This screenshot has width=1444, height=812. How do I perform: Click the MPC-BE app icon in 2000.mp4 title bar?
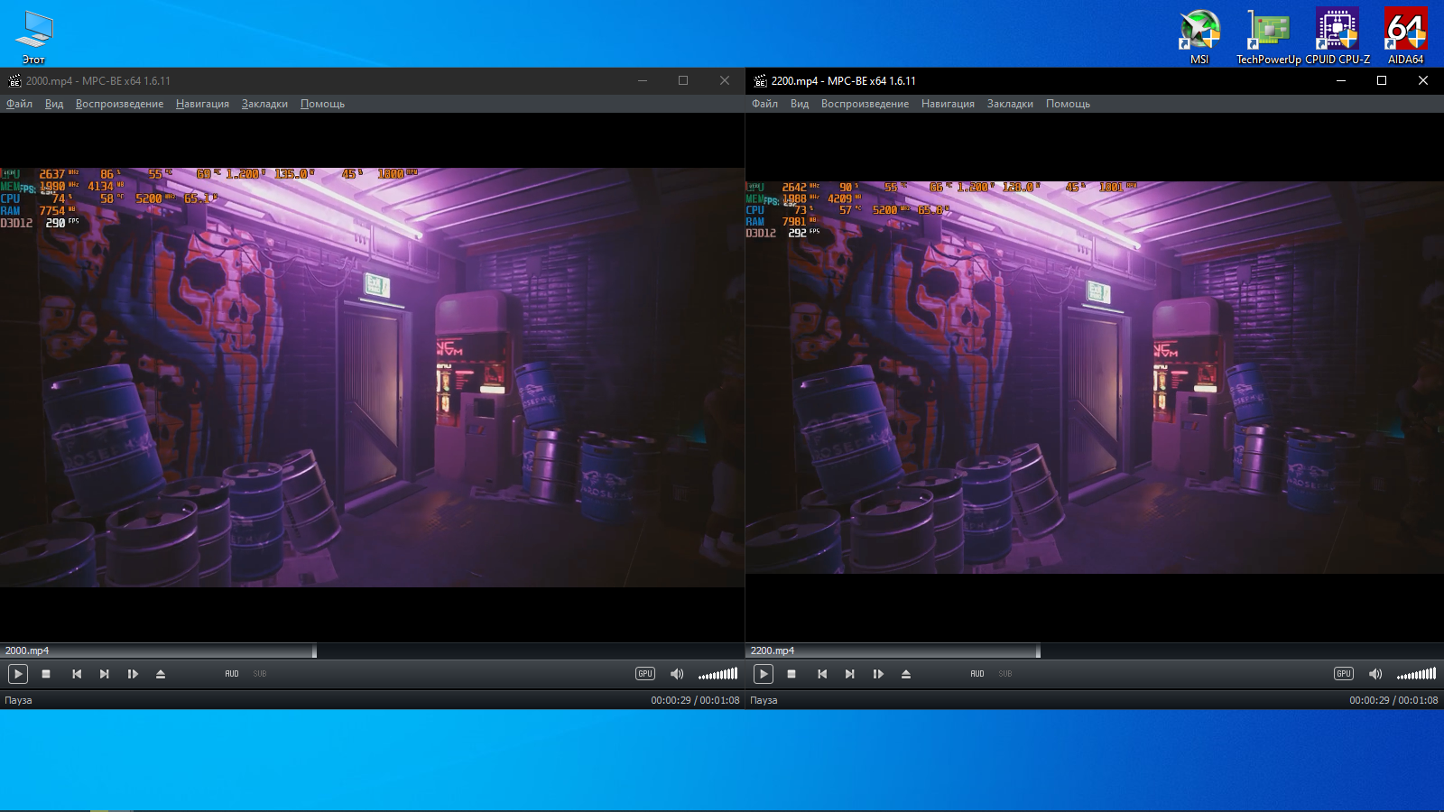coord(14,80)
